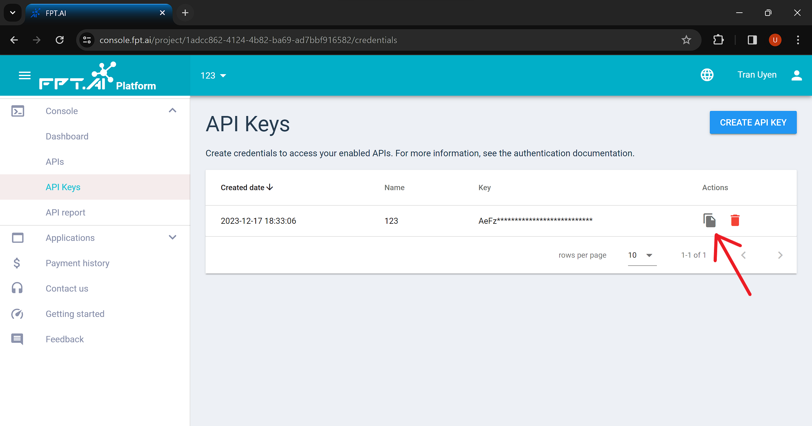This screenshot has width=812, height=426.
Task: Click the Key column header
Action: [x=484, y=188]
